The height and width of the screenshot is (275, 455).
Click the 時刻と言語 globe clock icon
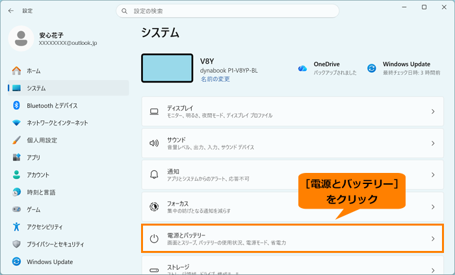[x=16, y=192]
